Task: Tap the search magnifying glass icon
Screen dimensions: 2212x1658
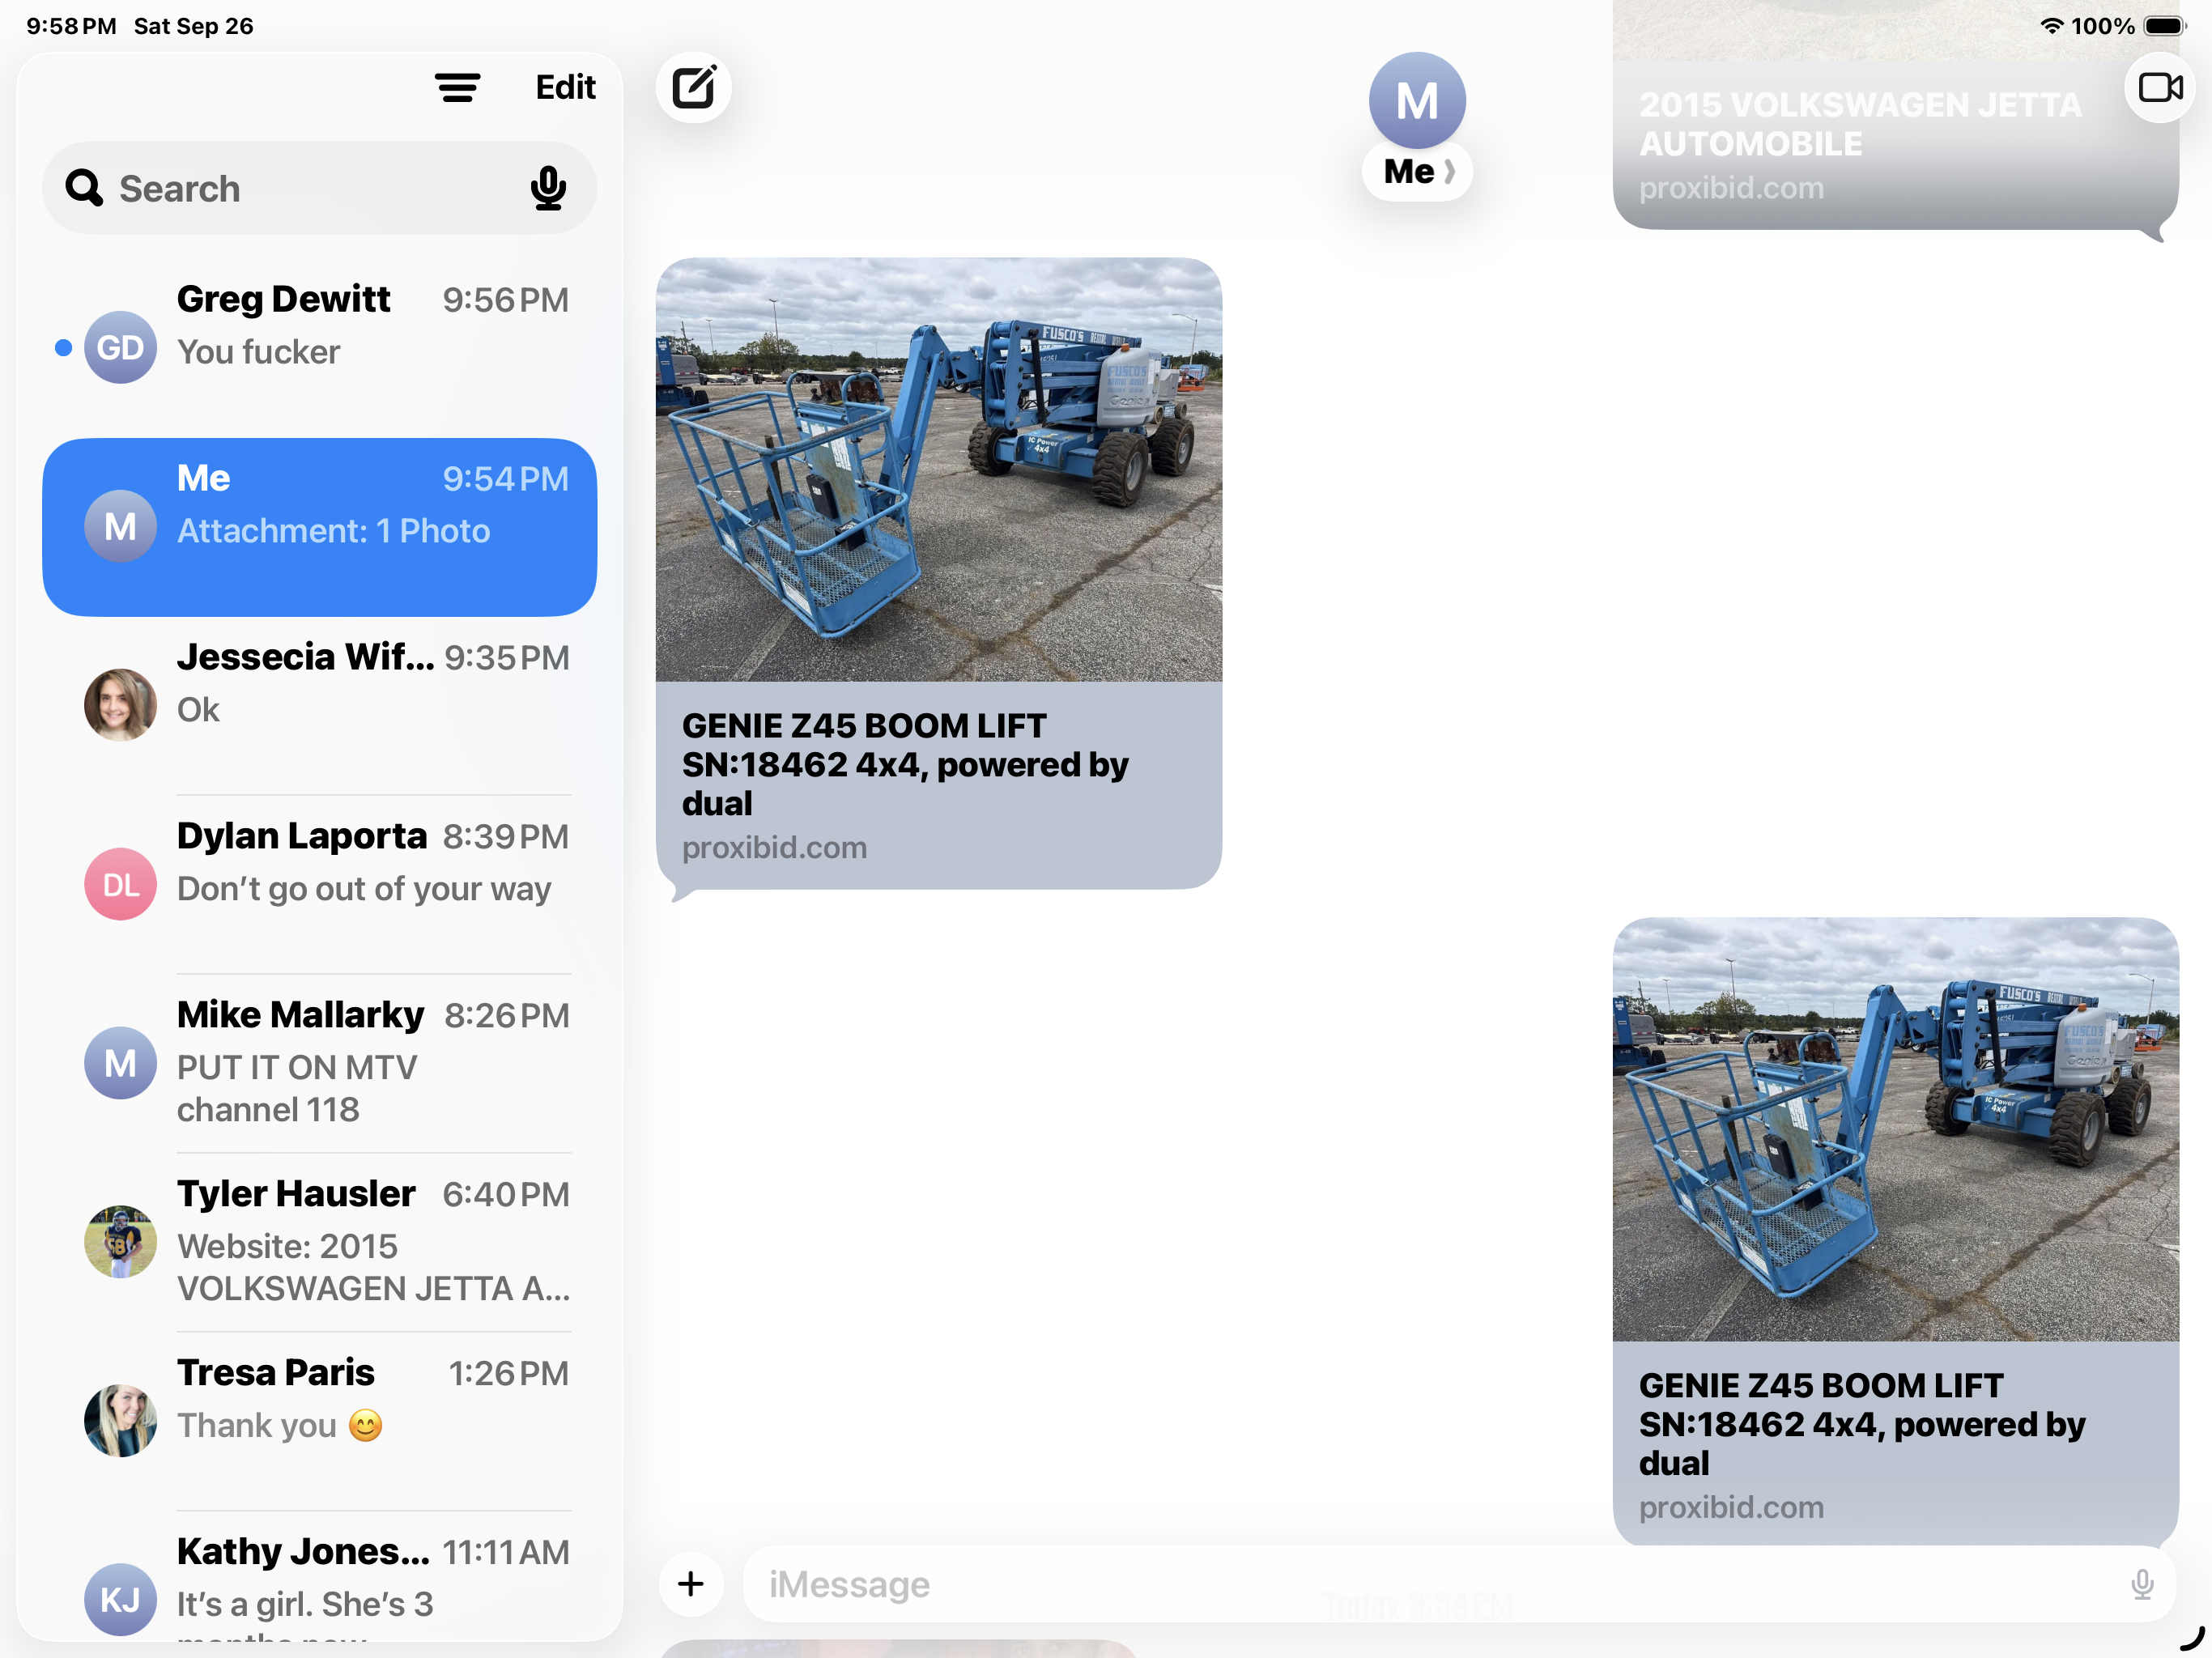Action: (84, 188)
